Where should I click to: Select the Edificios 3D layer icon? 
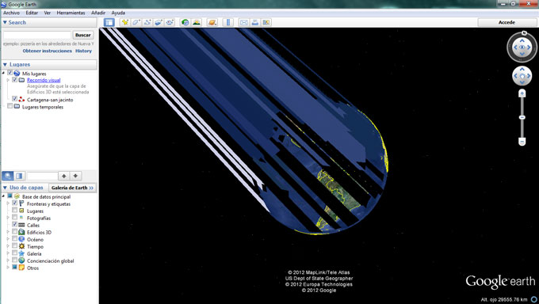[x=21, y=232]
